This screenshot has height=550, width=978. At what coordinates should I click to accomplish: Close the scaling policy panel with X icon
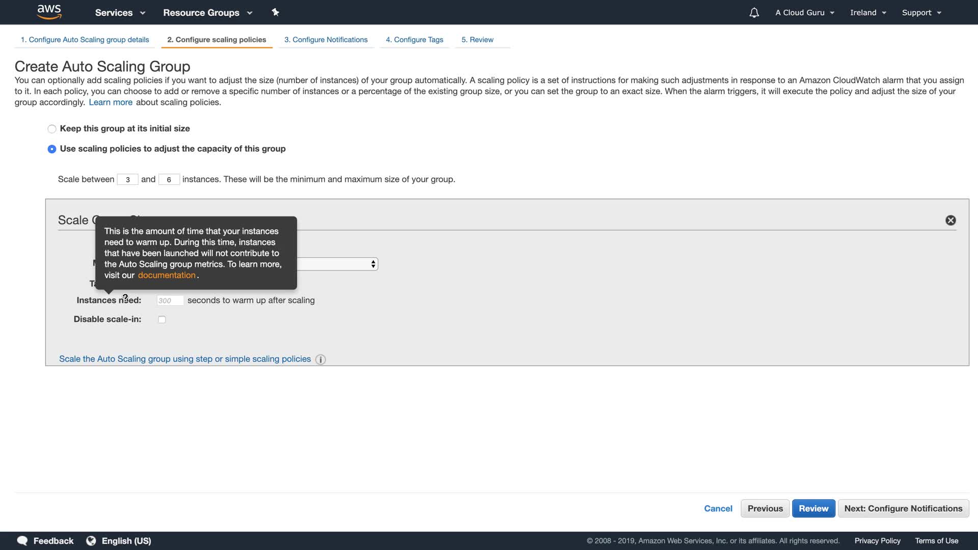(x=950, y=220)
